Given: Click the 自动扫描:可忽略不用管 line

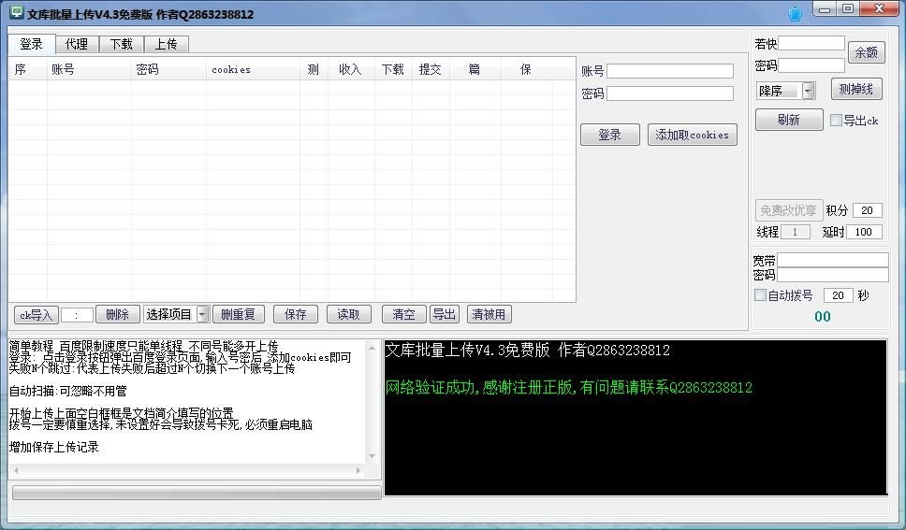Looking at the screenshot, I should point(68,391).
